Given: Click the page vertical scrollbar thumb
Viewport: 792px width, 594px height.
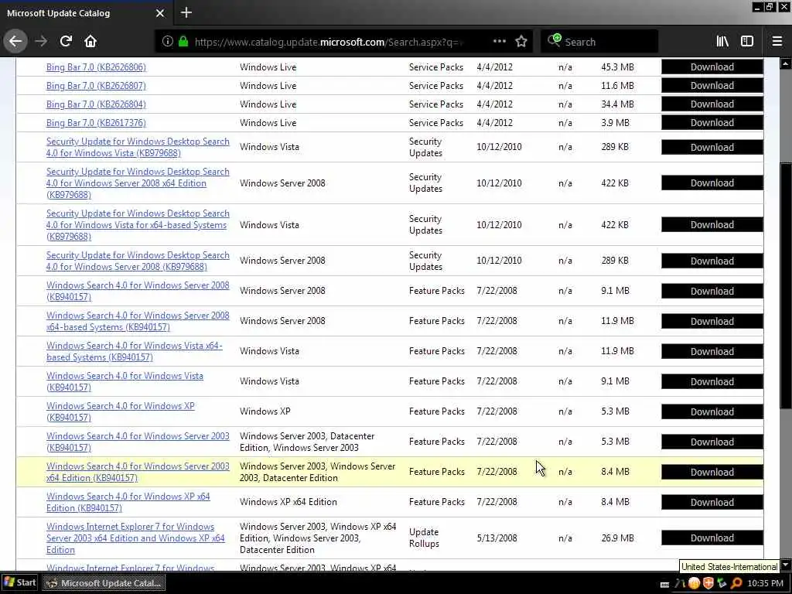Looking at the screenshot, I should 786,285.
